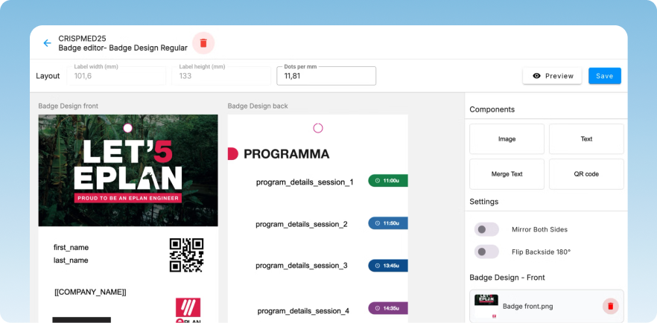Save the badge design

(604, 76)
